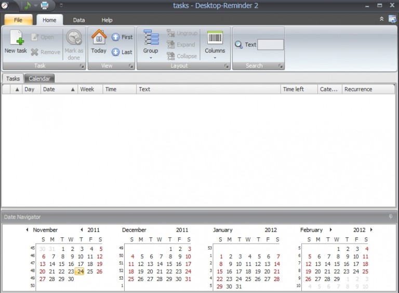Go to previous month before November
Viewport: 399px width, 293px height.
(x=27, y=230)
